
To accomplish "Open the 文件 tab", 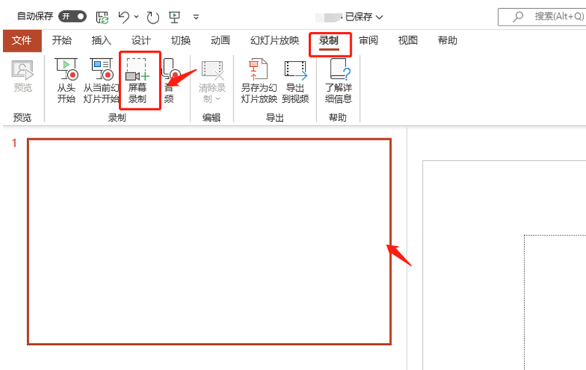I will coord(22,41).
